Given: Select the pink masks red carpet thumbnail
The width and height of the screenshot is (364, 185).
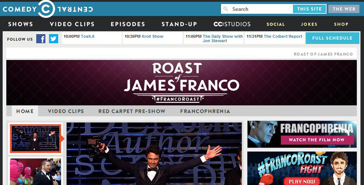Looking at the screenshot, I should [35, 172].
